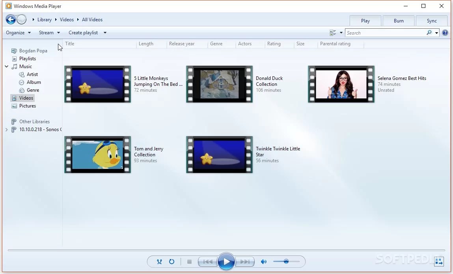Open the Tom and Jerry Collection thumbnail
The height and width of the screenshot is (274, 453).
(x=97, y=154)
